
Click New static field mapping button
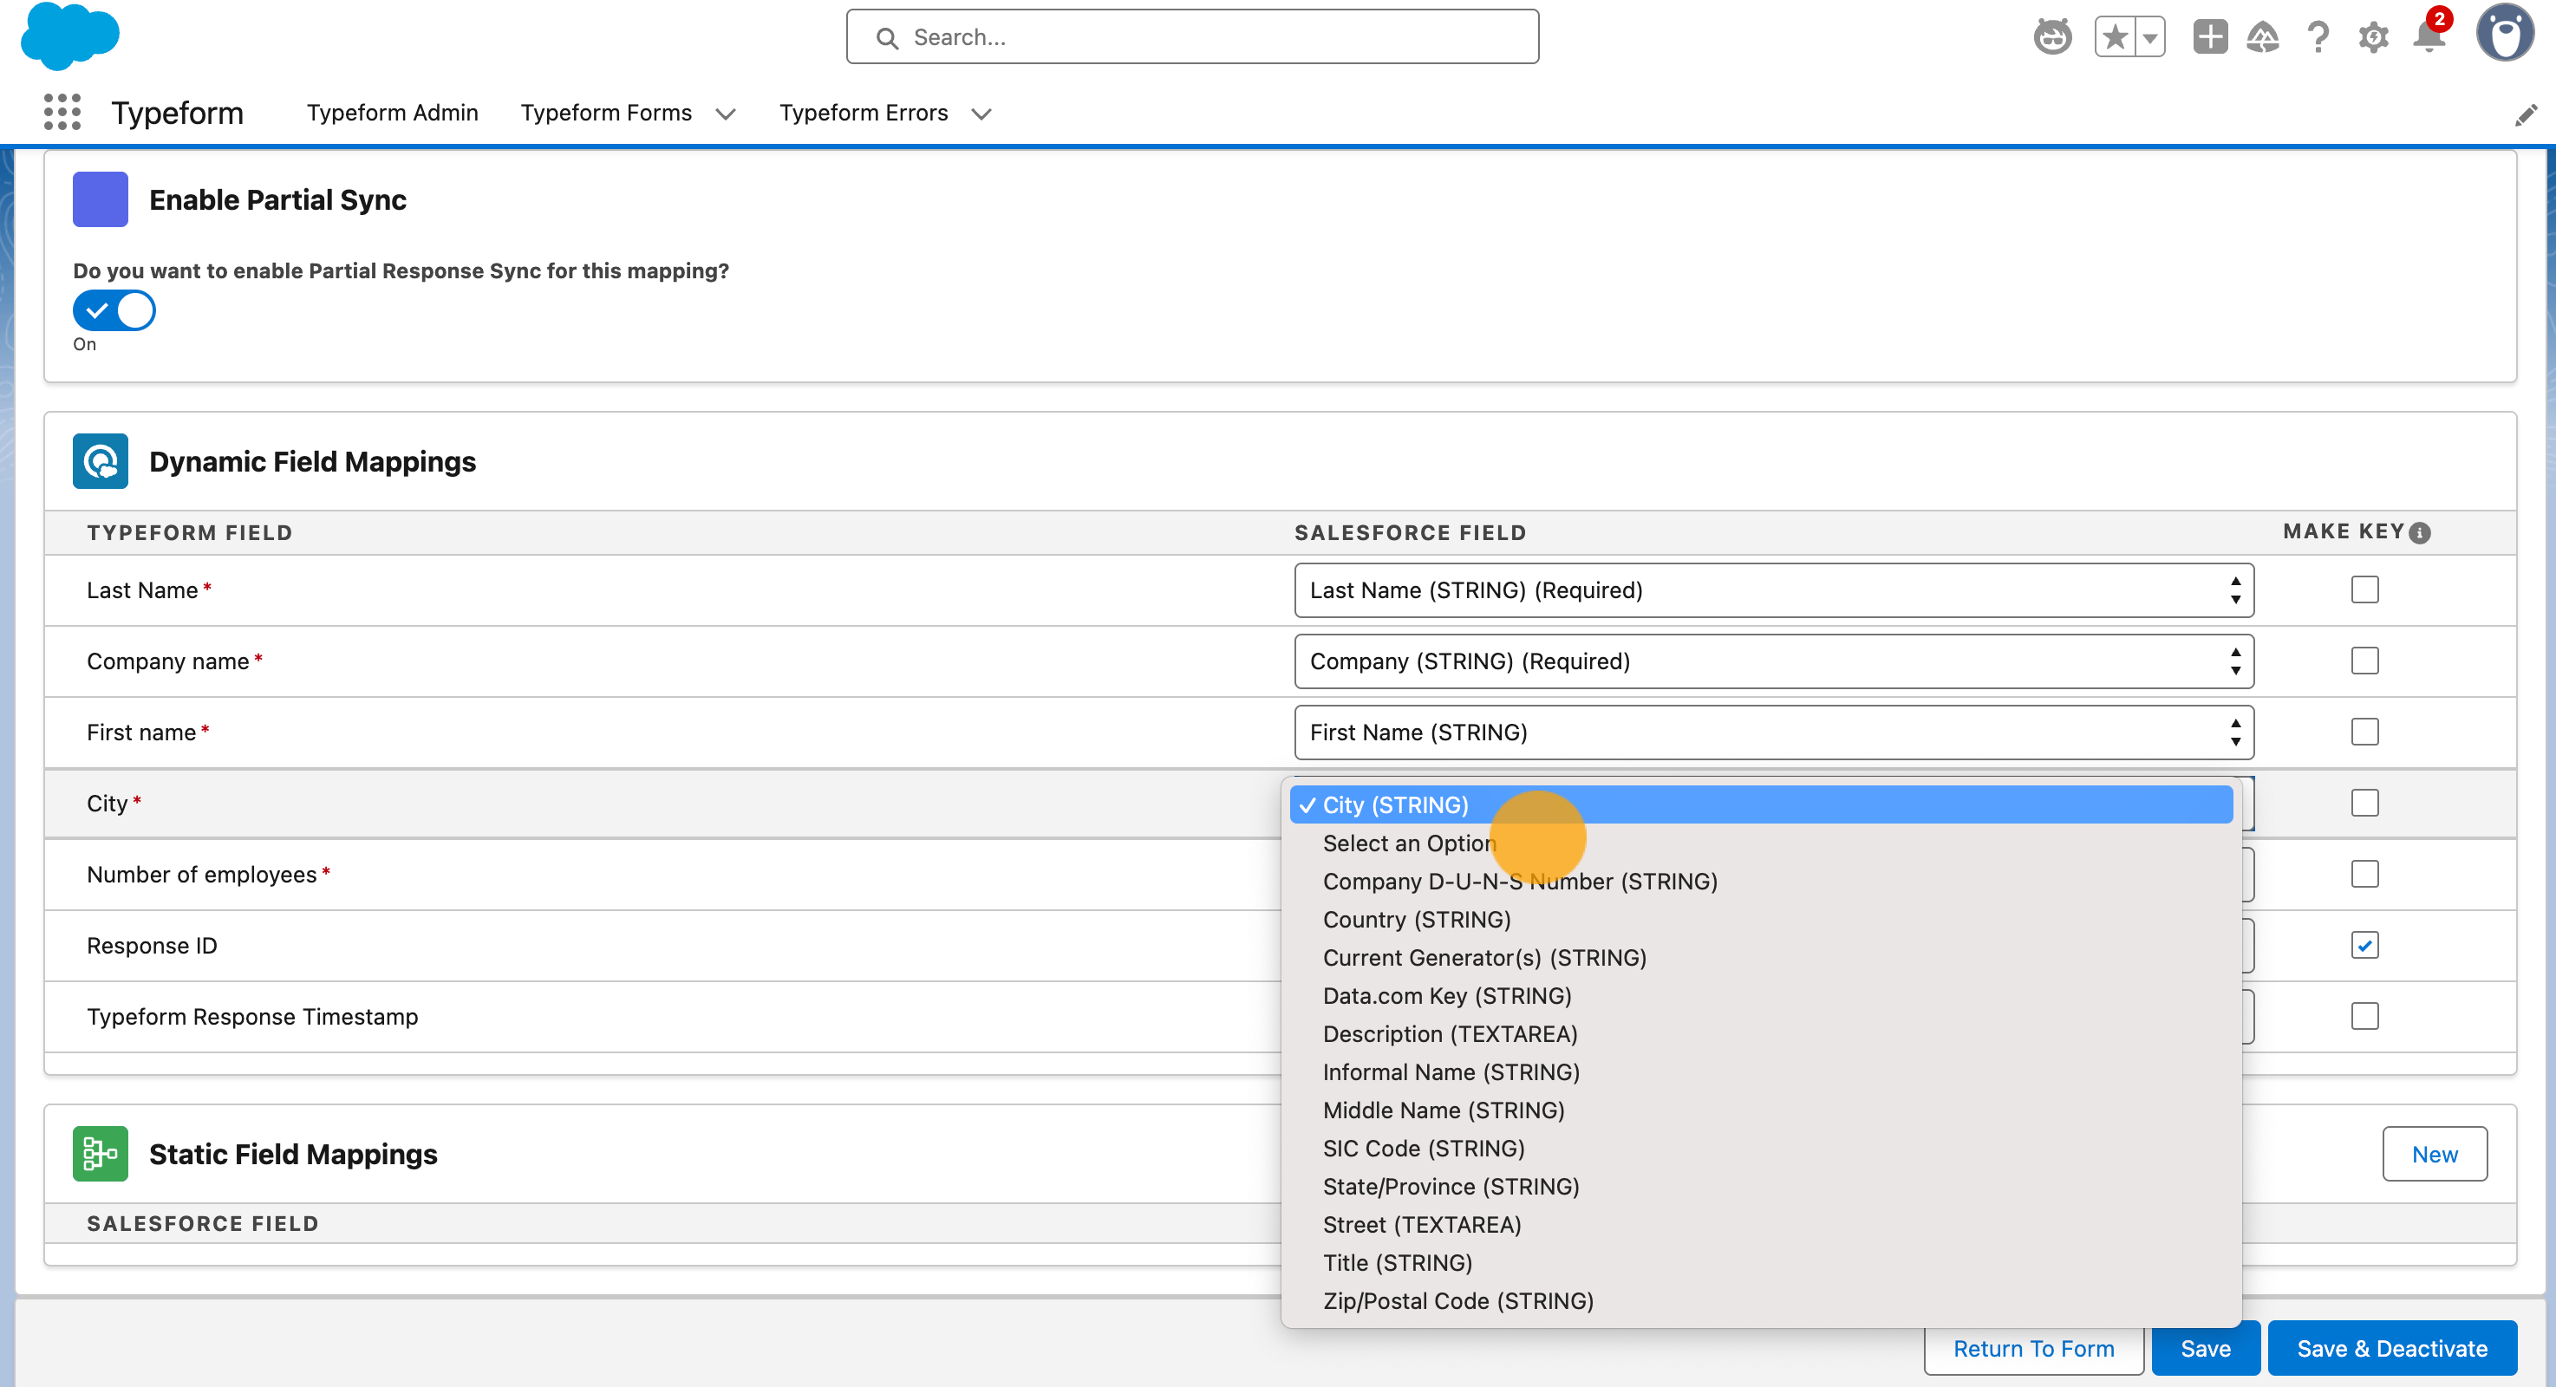click(x=2434, y=1154)
